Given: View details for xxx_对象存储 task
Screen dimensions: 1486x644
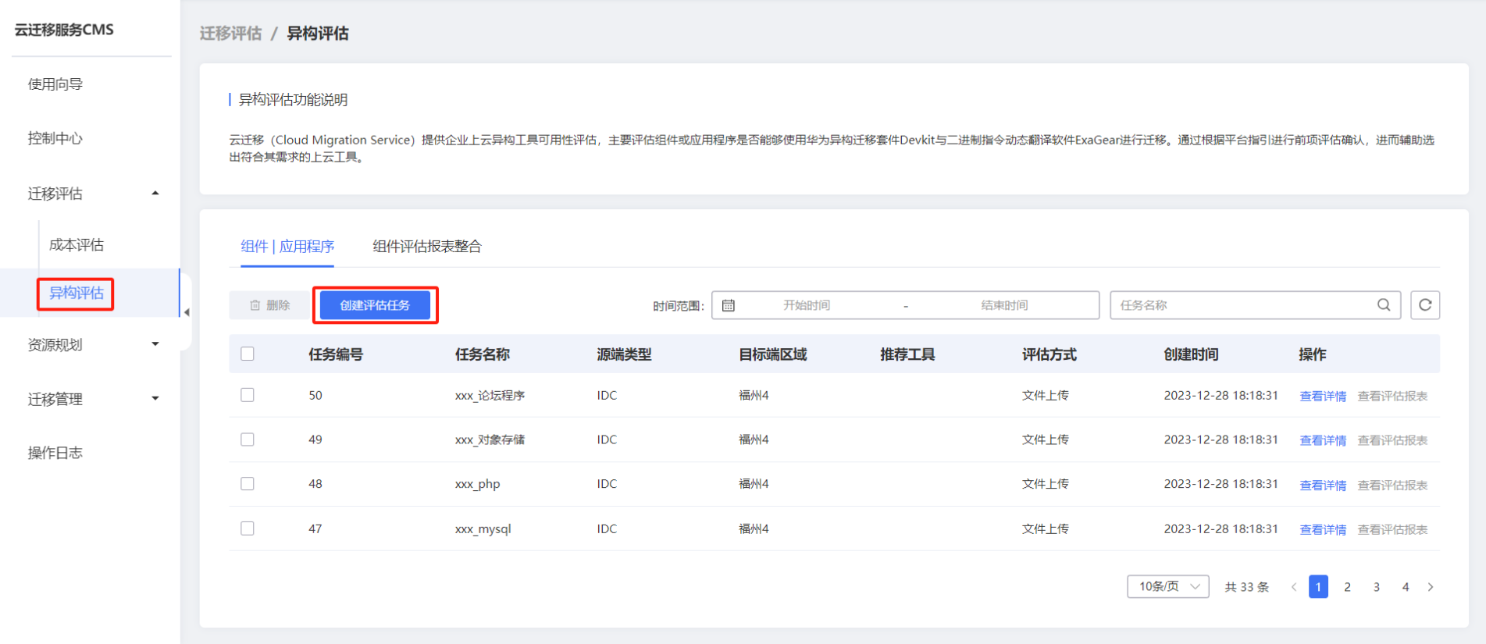Looking at the screenshot, I should (1323, 440).
